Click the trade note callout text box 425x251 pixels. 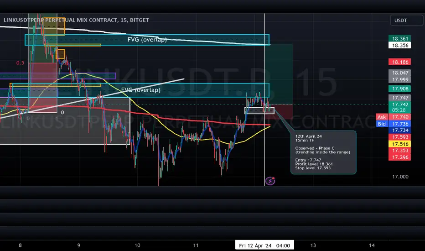pos(323,152)
